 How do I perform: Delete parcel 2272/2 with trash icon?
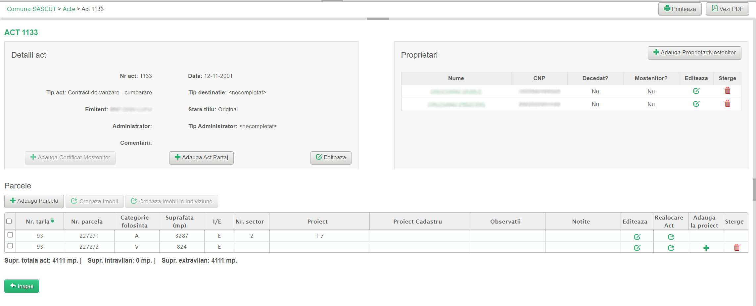736,248
